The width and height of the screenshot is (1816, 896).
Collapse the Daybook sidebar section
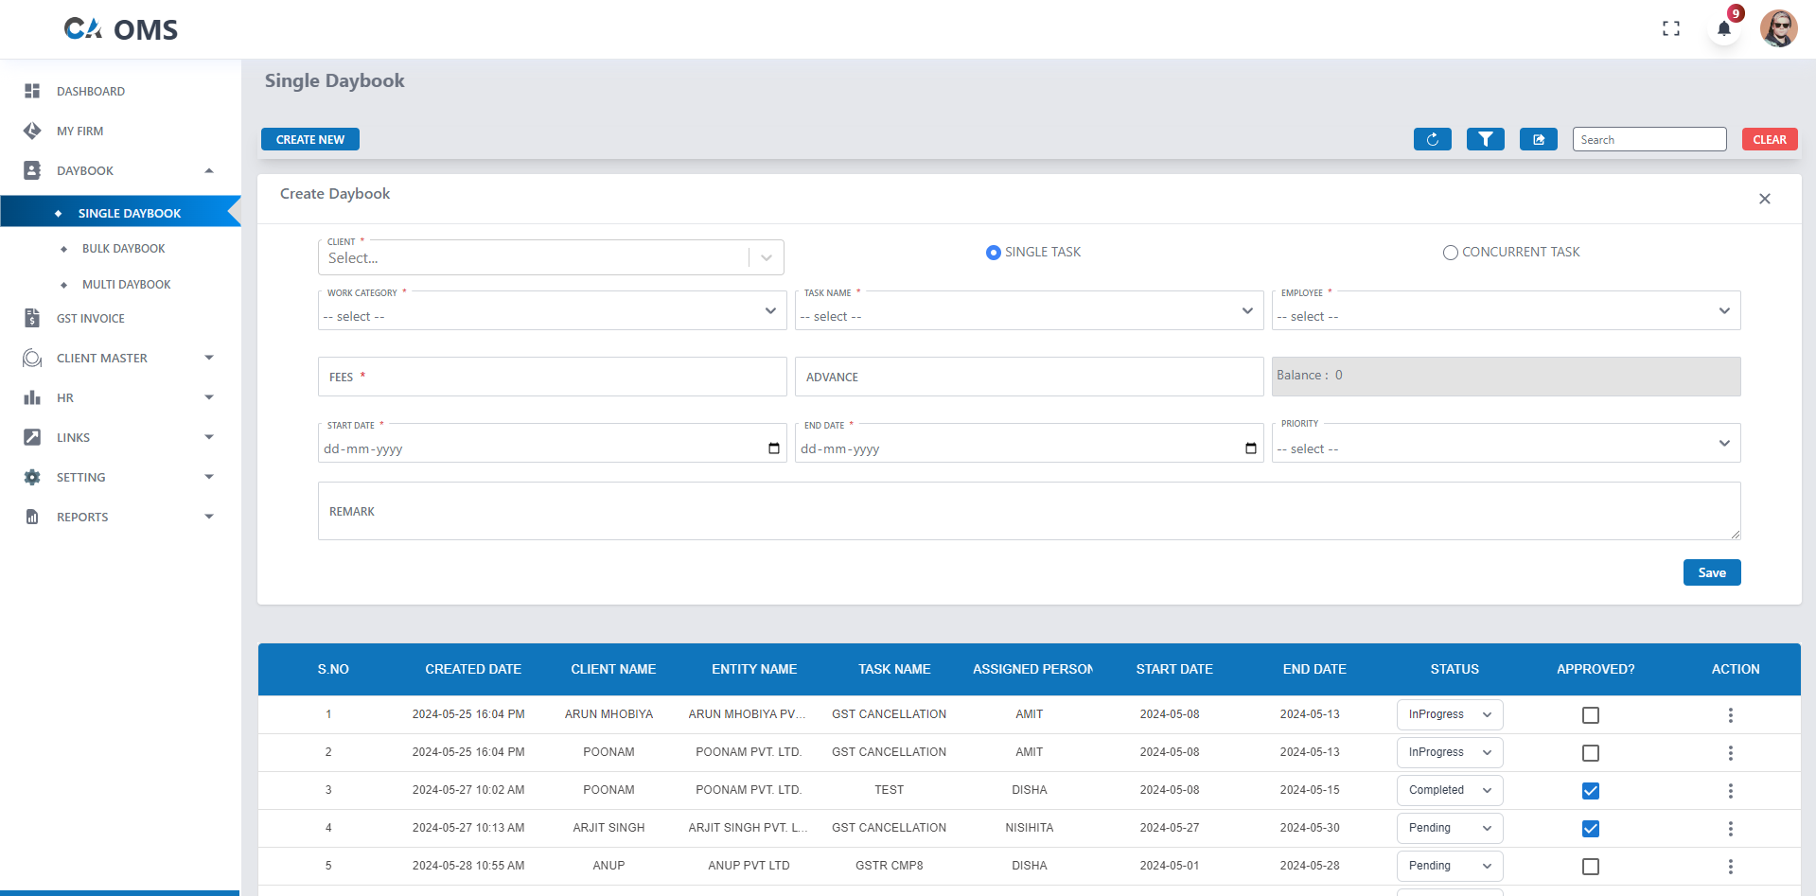point(208,170)
